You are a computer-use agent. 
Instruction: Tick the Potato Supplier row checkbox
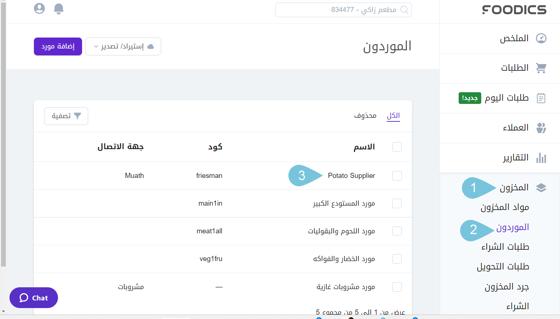(x=397, y=176)
